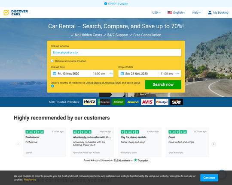232x185 pixels.
Task: Click the Europcar provider logo
Action: point(119,102)
